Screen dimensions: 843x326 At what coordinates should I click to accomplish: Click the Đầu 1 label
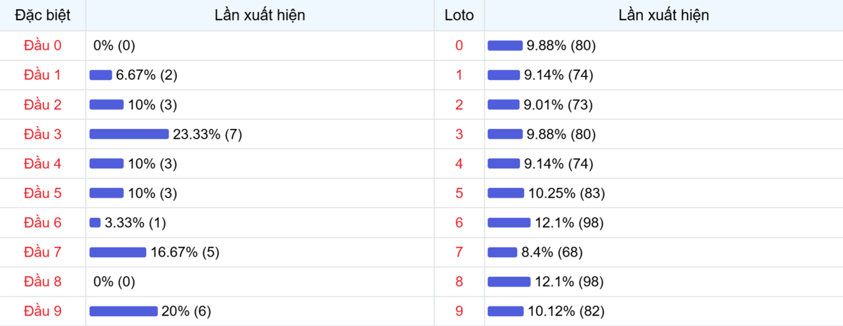click(x=43, y=75)
